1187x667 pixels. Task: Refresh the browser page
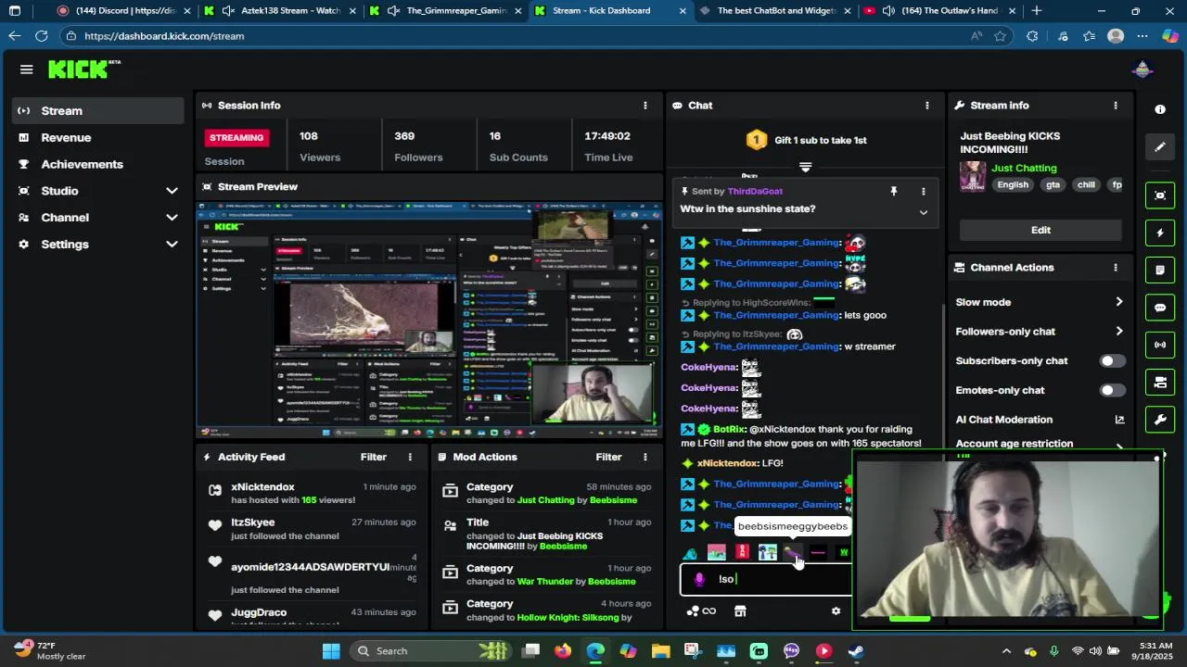42,36
